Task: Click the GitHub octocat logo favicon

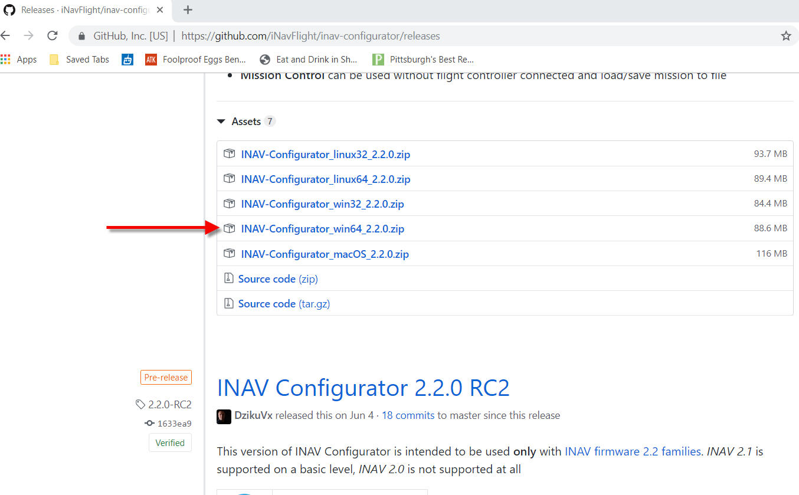Action: pyautogui.click(x=9, y=9)
